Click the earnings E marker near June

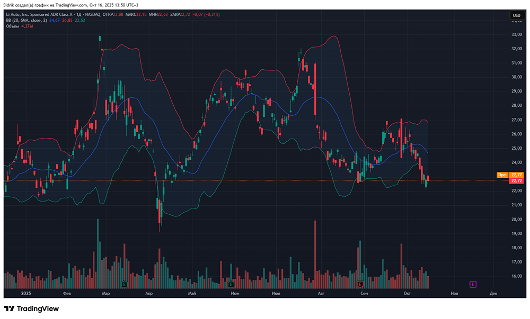pyautogui.click(x=231, y=284)
